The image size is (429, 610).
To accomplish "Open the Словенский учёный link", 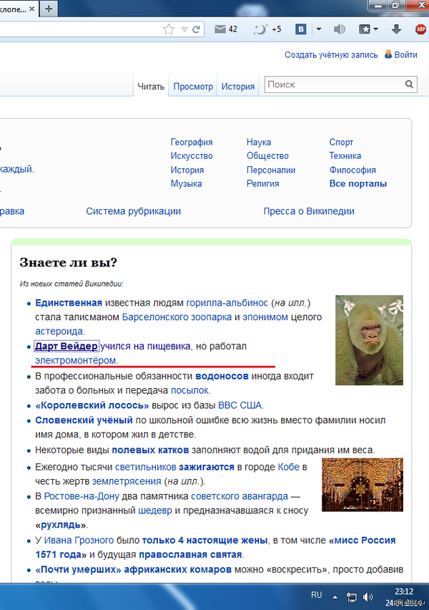I will [84, 420].
